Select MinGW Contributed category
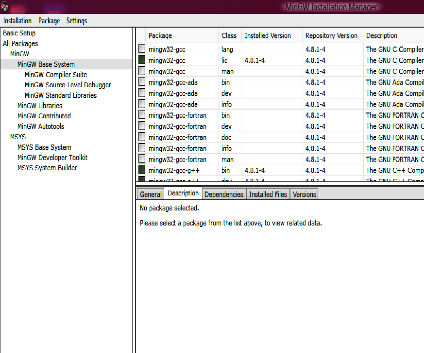The image size is (424, 353). point(44,116)
